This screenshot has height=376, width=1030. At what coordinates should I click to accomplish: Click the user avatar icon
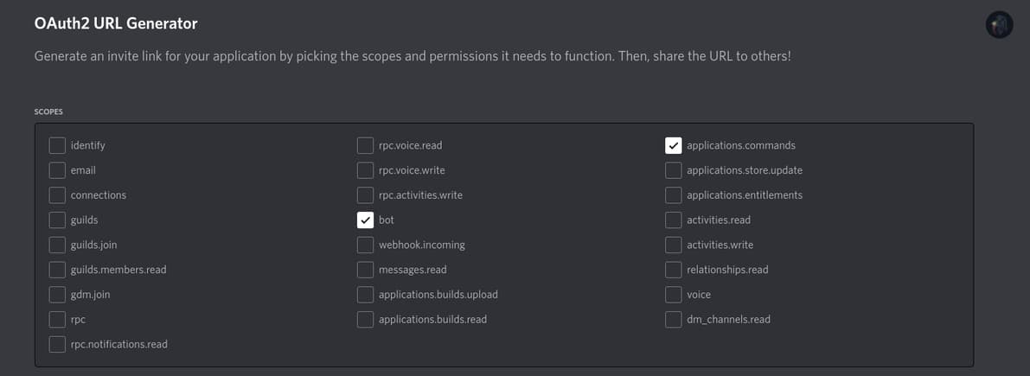click(x=999, y=25)
